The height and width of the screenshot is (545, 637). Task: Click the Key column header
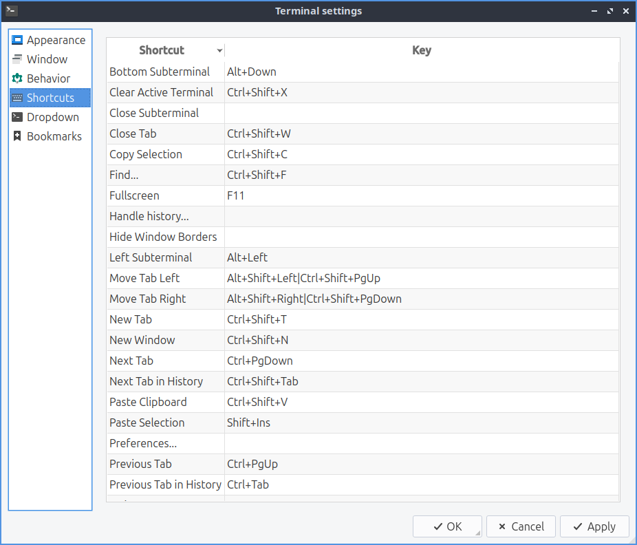(422, 50)
